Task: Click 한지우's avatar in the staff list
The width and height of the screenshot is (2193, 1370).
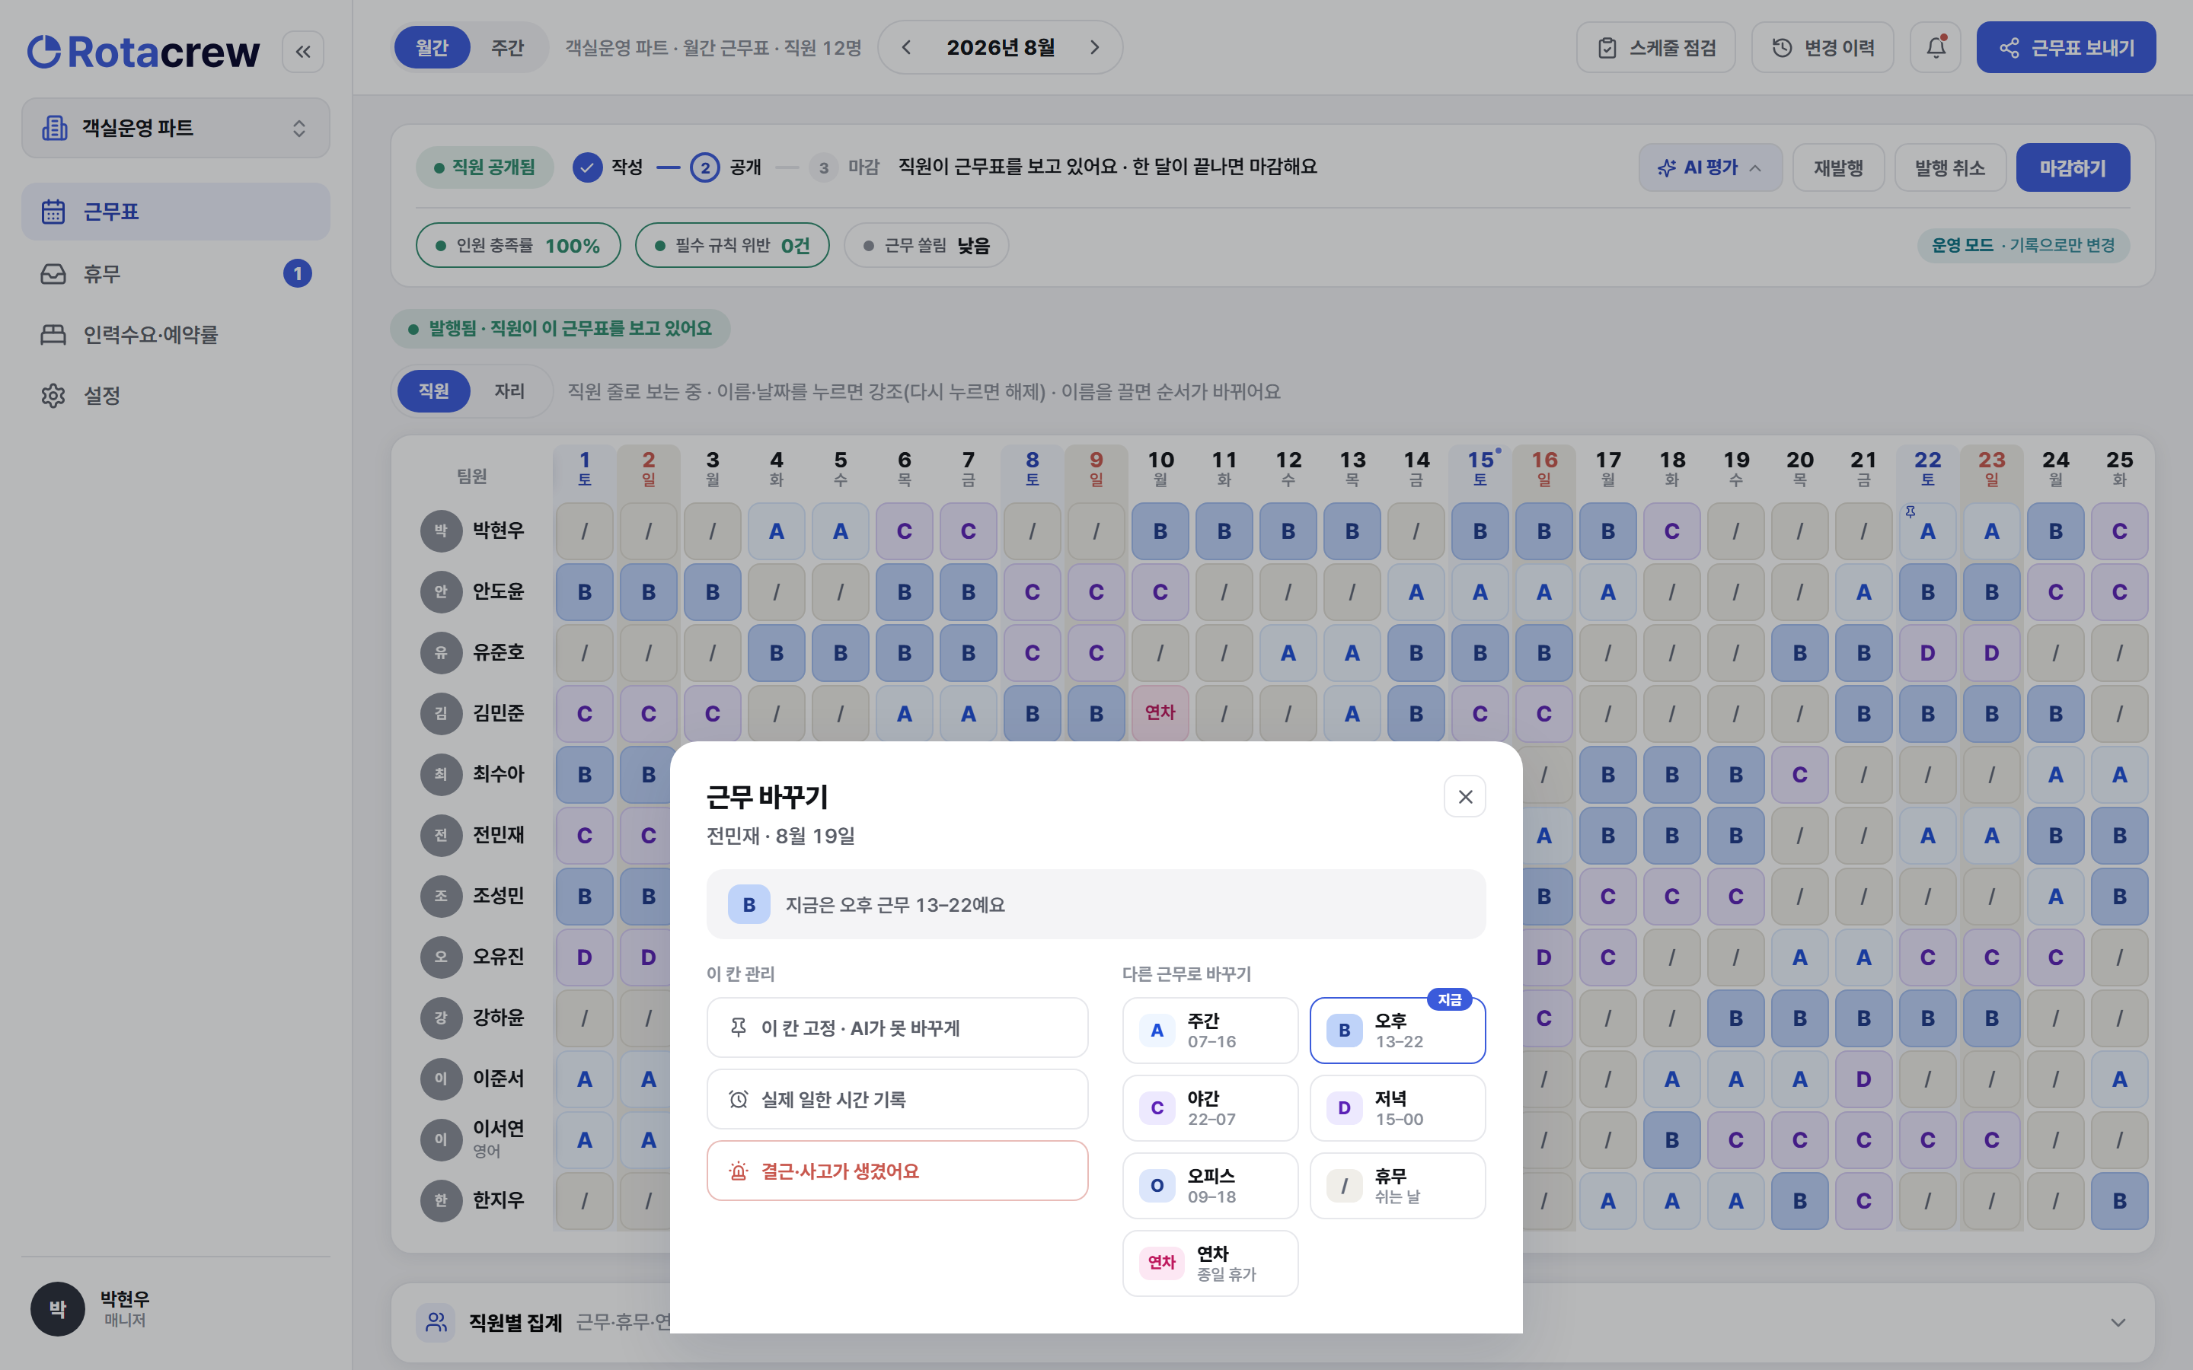Action: tap(440, 1200)
